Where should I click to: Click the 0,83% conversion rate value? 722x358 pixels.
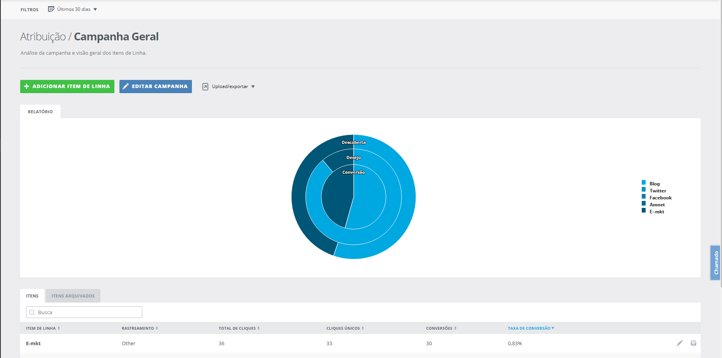click(515, 343)
